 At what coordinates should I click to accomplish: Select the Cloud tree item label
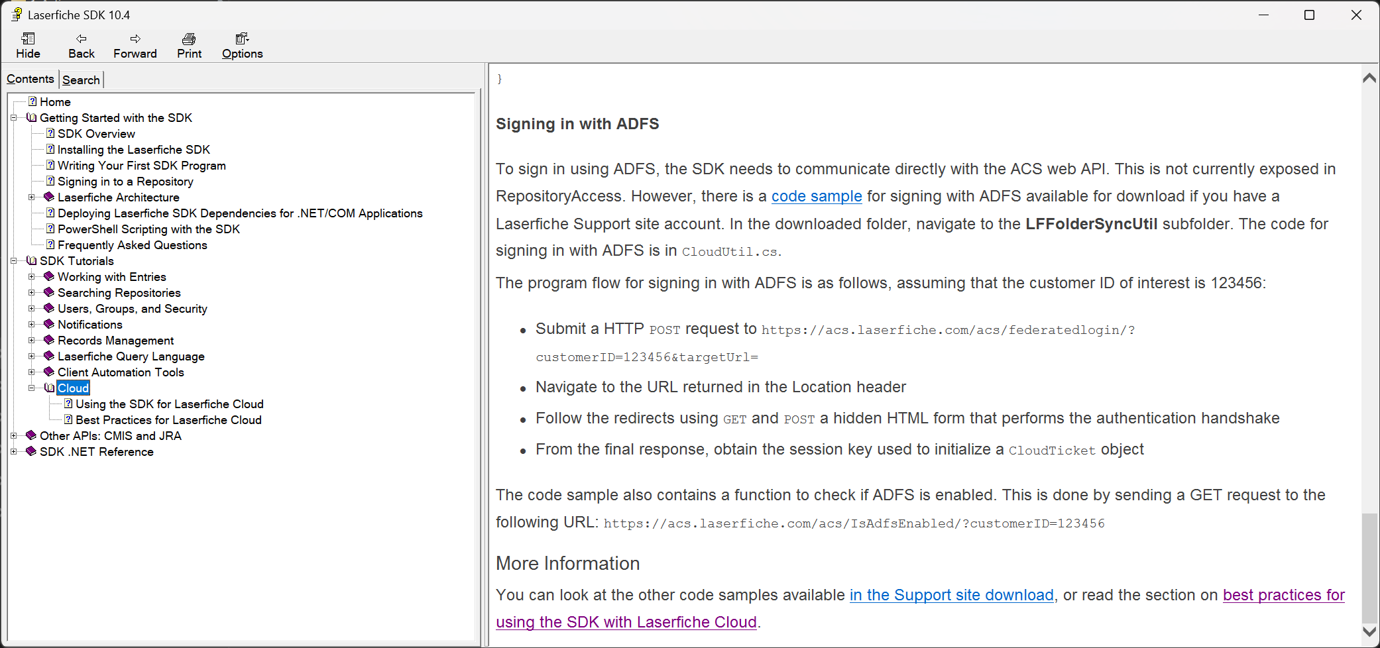tap(73, 388)
